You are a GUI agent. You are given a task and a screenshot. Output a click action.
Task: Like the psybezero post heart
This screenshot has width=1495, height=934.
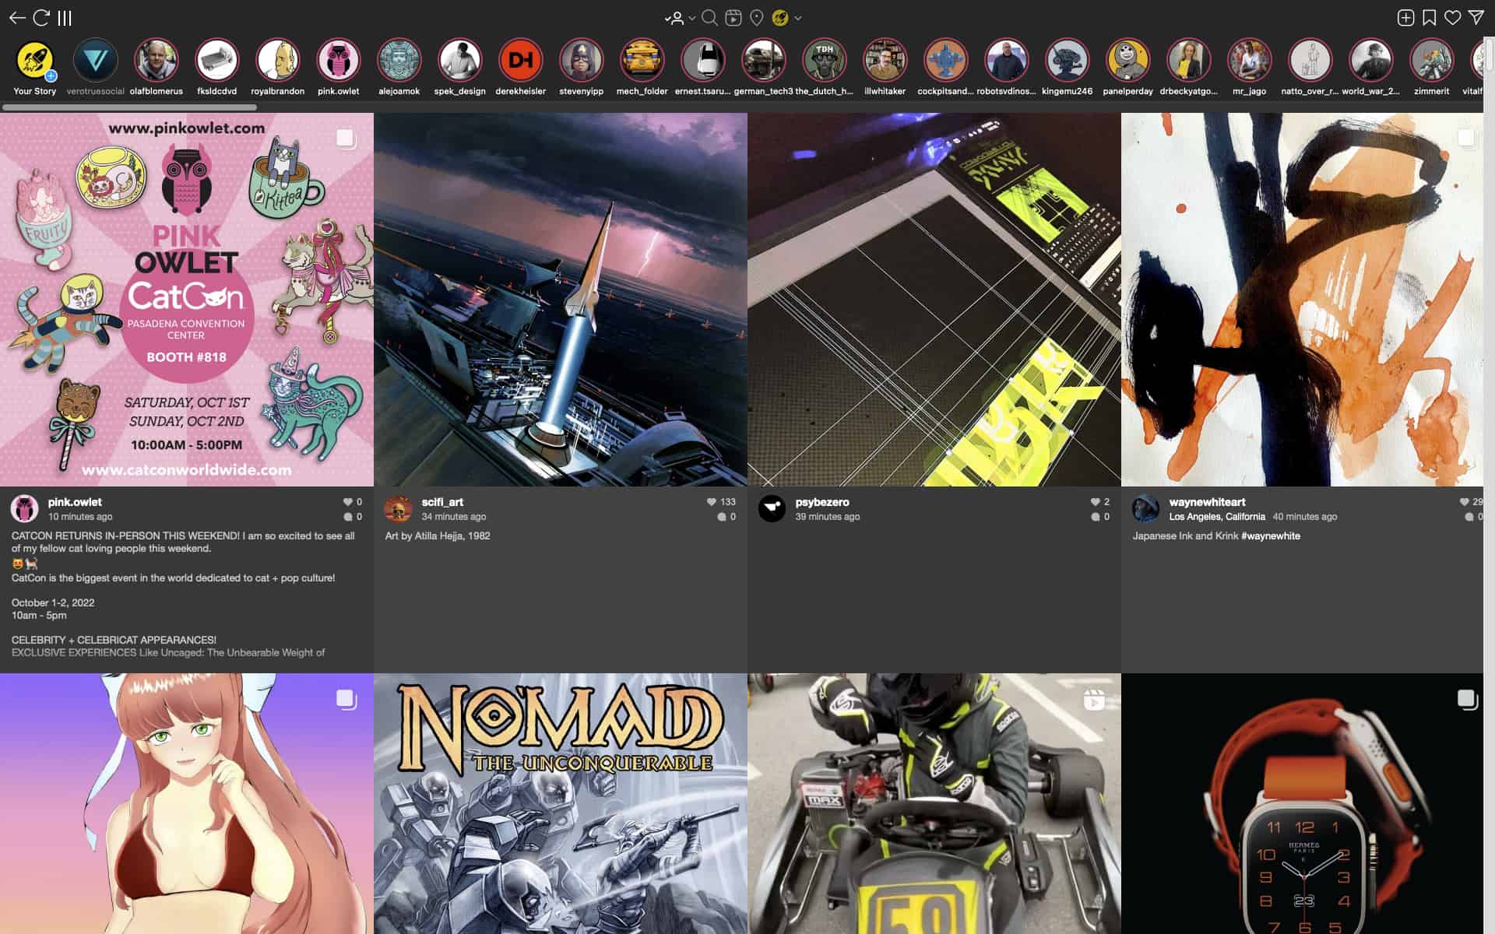click(x=1095, y=502)
